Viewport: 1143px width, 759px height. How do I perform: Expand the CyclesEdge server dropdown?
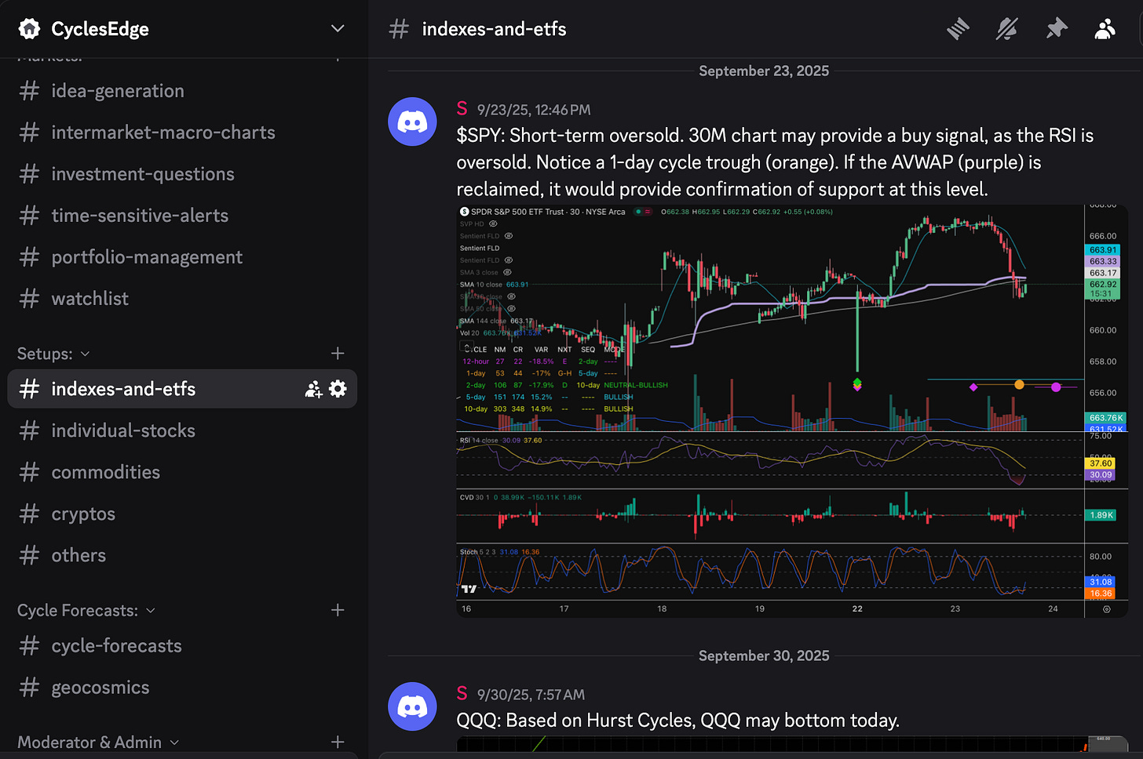338,29
